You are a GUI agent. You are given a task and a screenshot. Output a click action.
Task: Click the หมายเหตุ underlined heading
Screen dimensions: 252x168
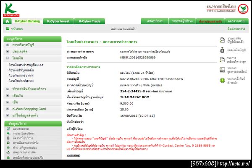click(73, 155)
